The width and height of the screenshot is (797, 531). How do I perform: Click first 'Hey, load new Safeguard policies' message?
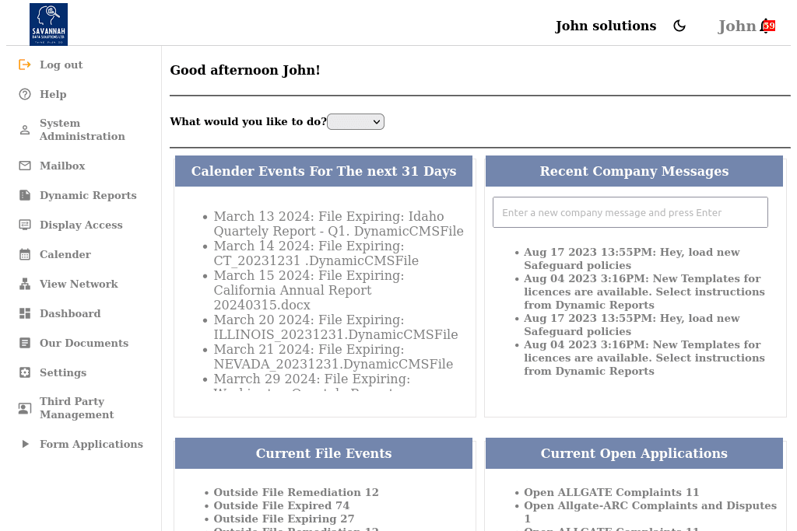coord(632,259)
